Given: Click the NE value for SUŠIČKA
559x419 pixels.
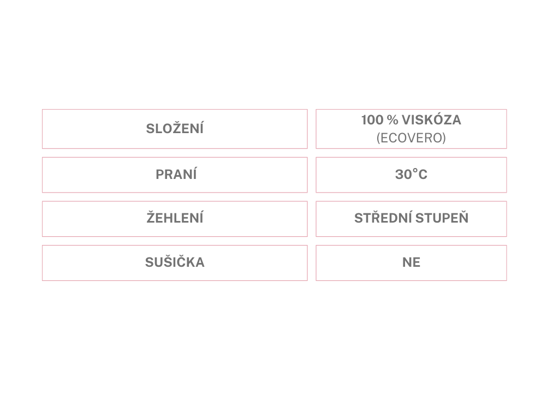Looking at the screenshot, I should point(411,263).
